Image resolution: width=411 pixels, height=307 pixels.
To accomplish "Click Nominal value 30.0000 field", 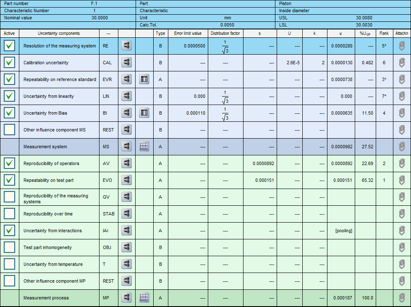I will (99, 18).
